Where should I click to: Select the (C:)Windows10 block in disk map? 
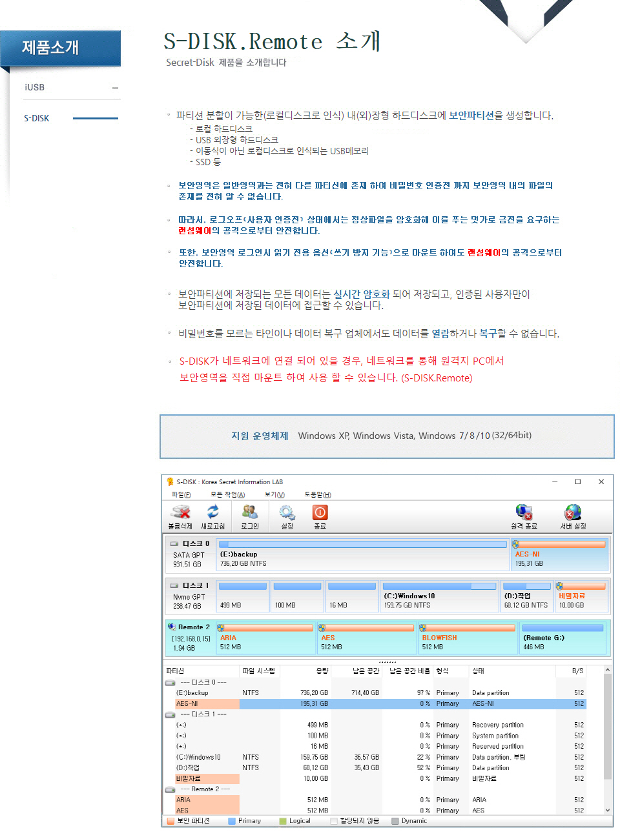click(x=440, y=596)
